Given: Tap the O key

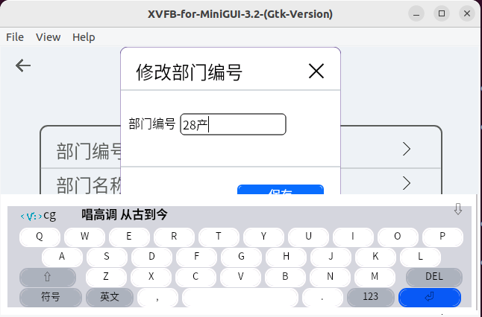Looking at the screenshot, I should point(398,237).
